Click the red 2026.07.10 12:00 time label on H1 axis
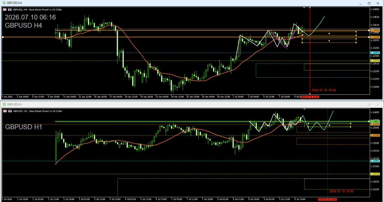The width and height of the screenshot is (384, 202). point(327,199)
